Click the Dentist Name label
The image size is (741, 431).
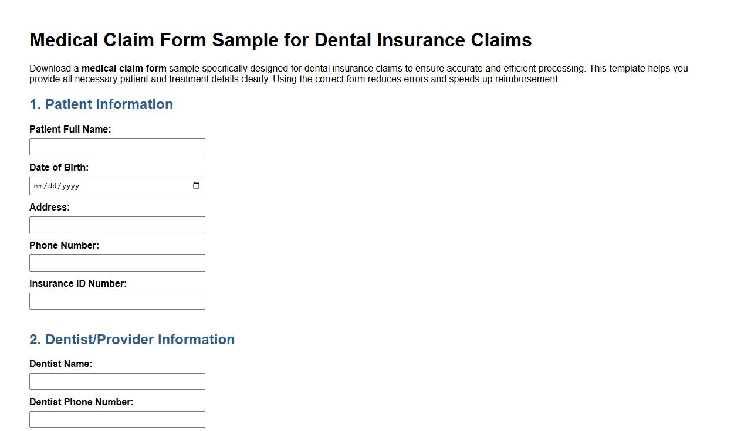pyautogui.click(x=60, y=364)
